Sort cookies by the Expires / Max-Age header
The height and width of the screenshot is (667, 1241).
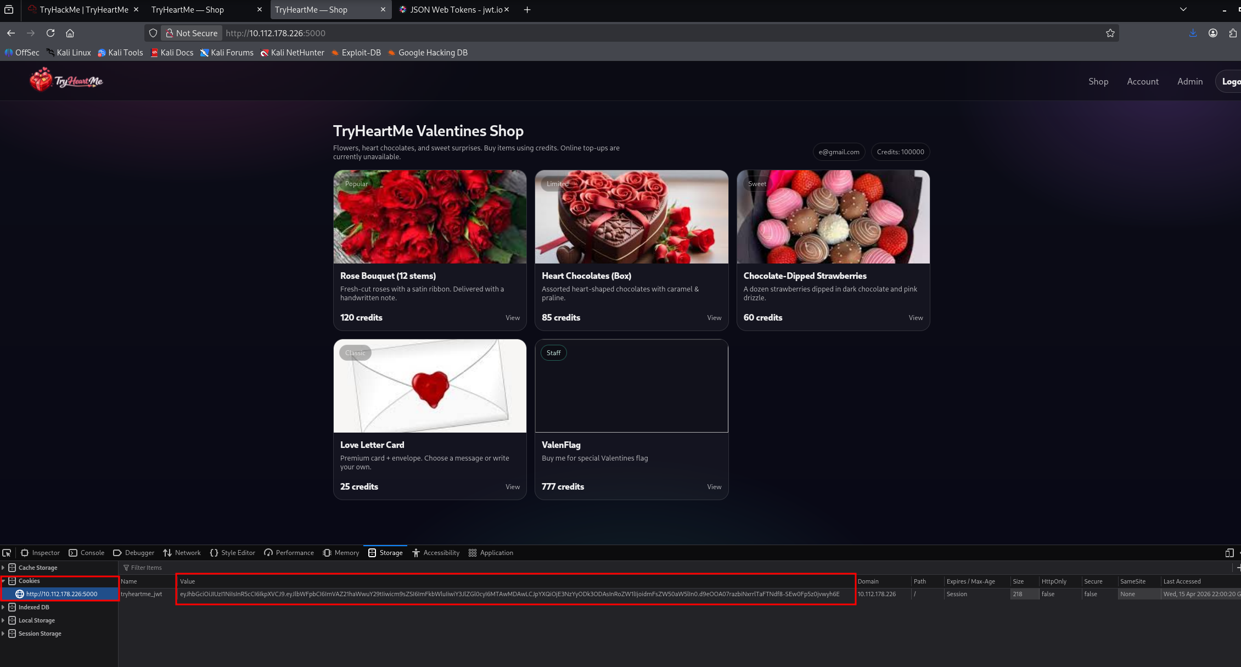[976, 581]
